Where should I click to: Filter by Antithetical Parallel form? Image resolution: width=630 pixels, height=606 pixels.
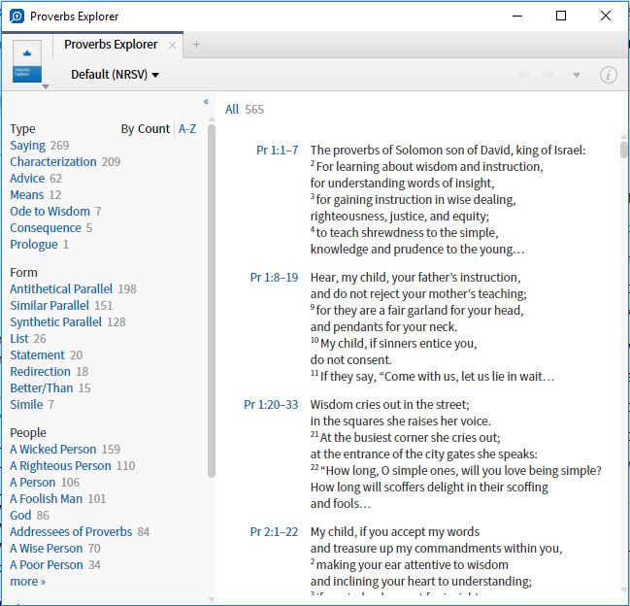pos(61,289)
